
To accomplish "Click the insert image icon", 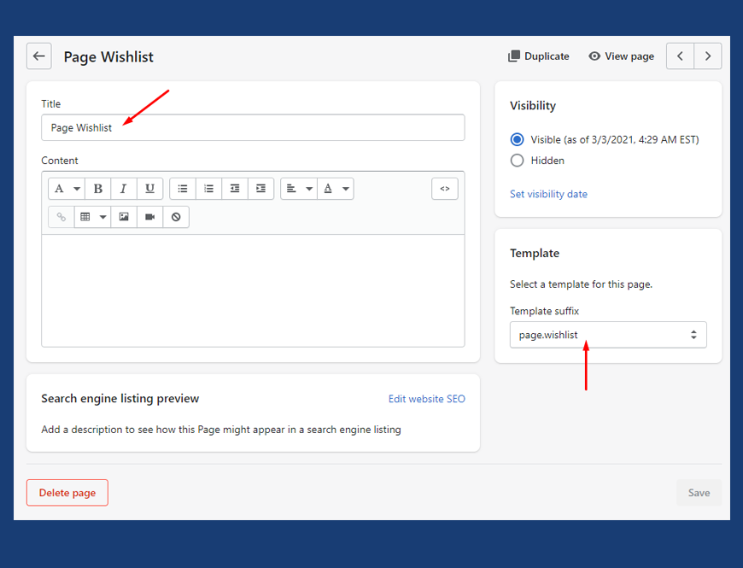I will pos(124,217).
